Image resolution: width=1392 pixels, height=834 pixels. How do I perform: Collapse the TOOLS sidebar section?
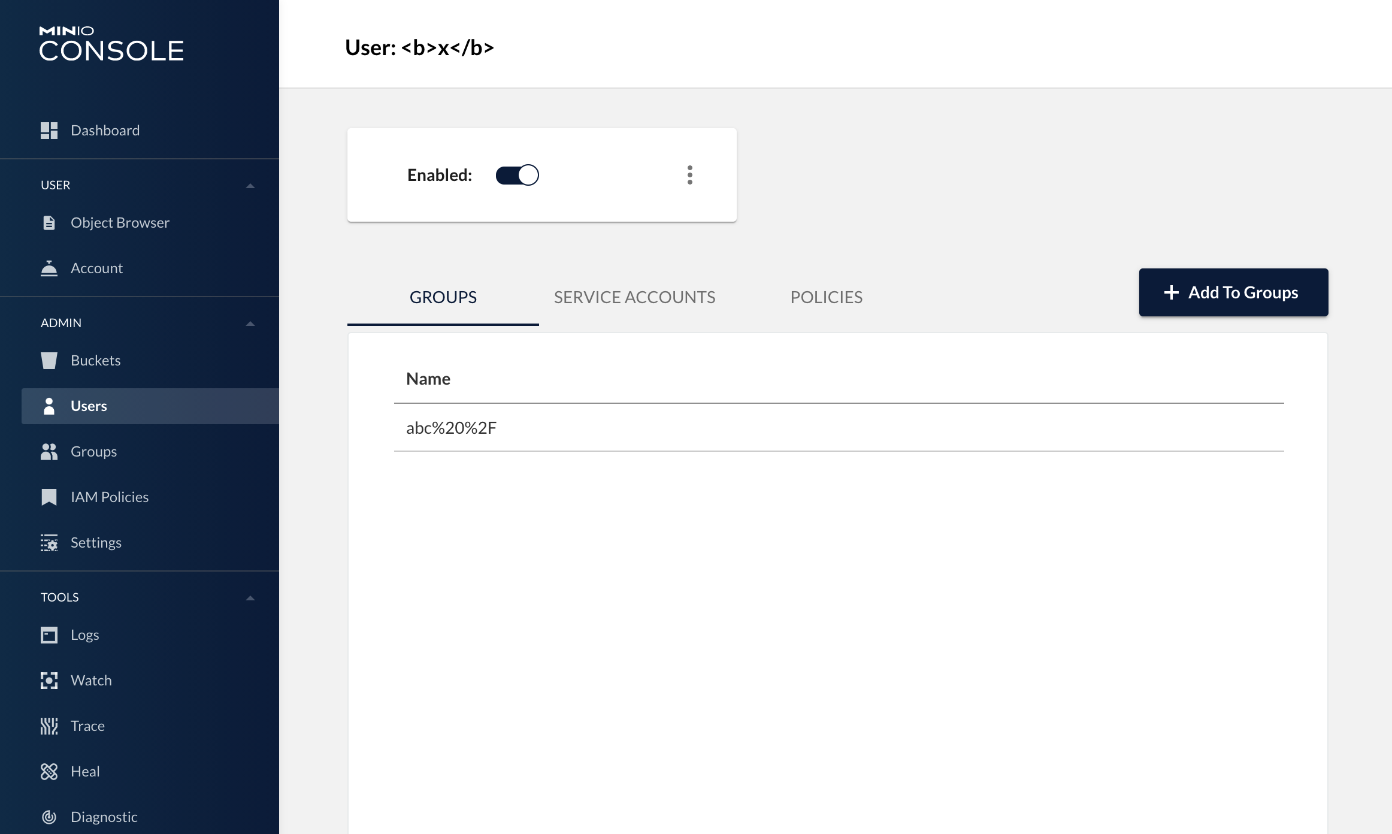point(250,598)
